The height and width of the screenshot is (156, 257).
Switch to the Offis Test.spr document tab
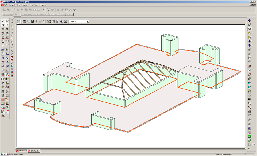tap(22, 151)
